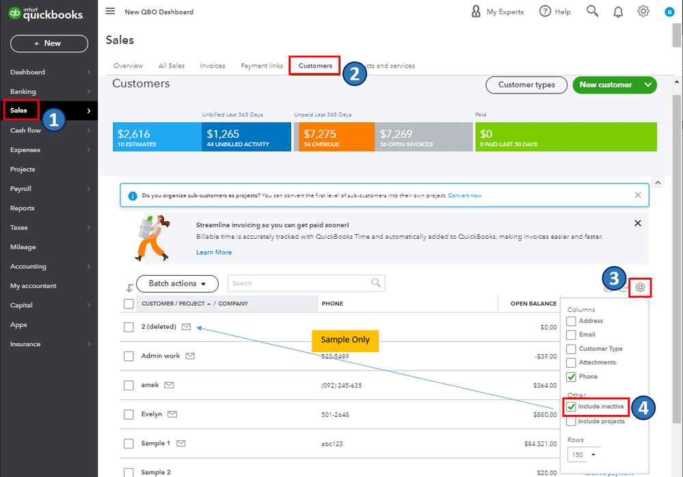Open the header settings gear

pyautogui.click(x=643, y=12)
